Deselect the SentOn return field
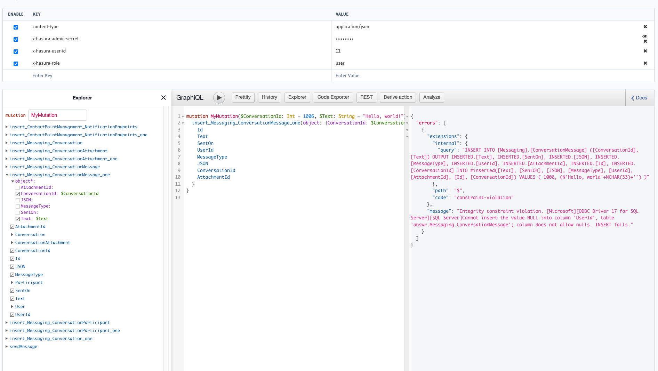Screen dimensions: 658x371 pyautogui.click(x=12, y=291)
